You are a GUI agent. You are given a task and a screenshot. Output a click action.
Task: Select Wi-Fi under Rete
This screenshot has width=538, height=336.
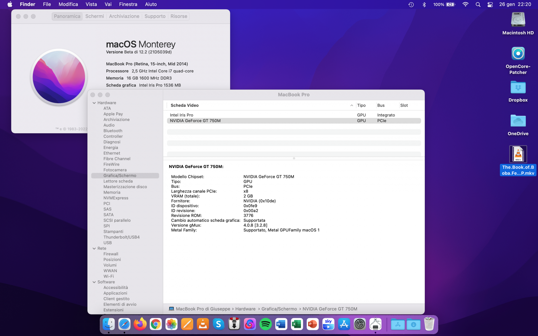pyautogui.click(x=109, y=277)
